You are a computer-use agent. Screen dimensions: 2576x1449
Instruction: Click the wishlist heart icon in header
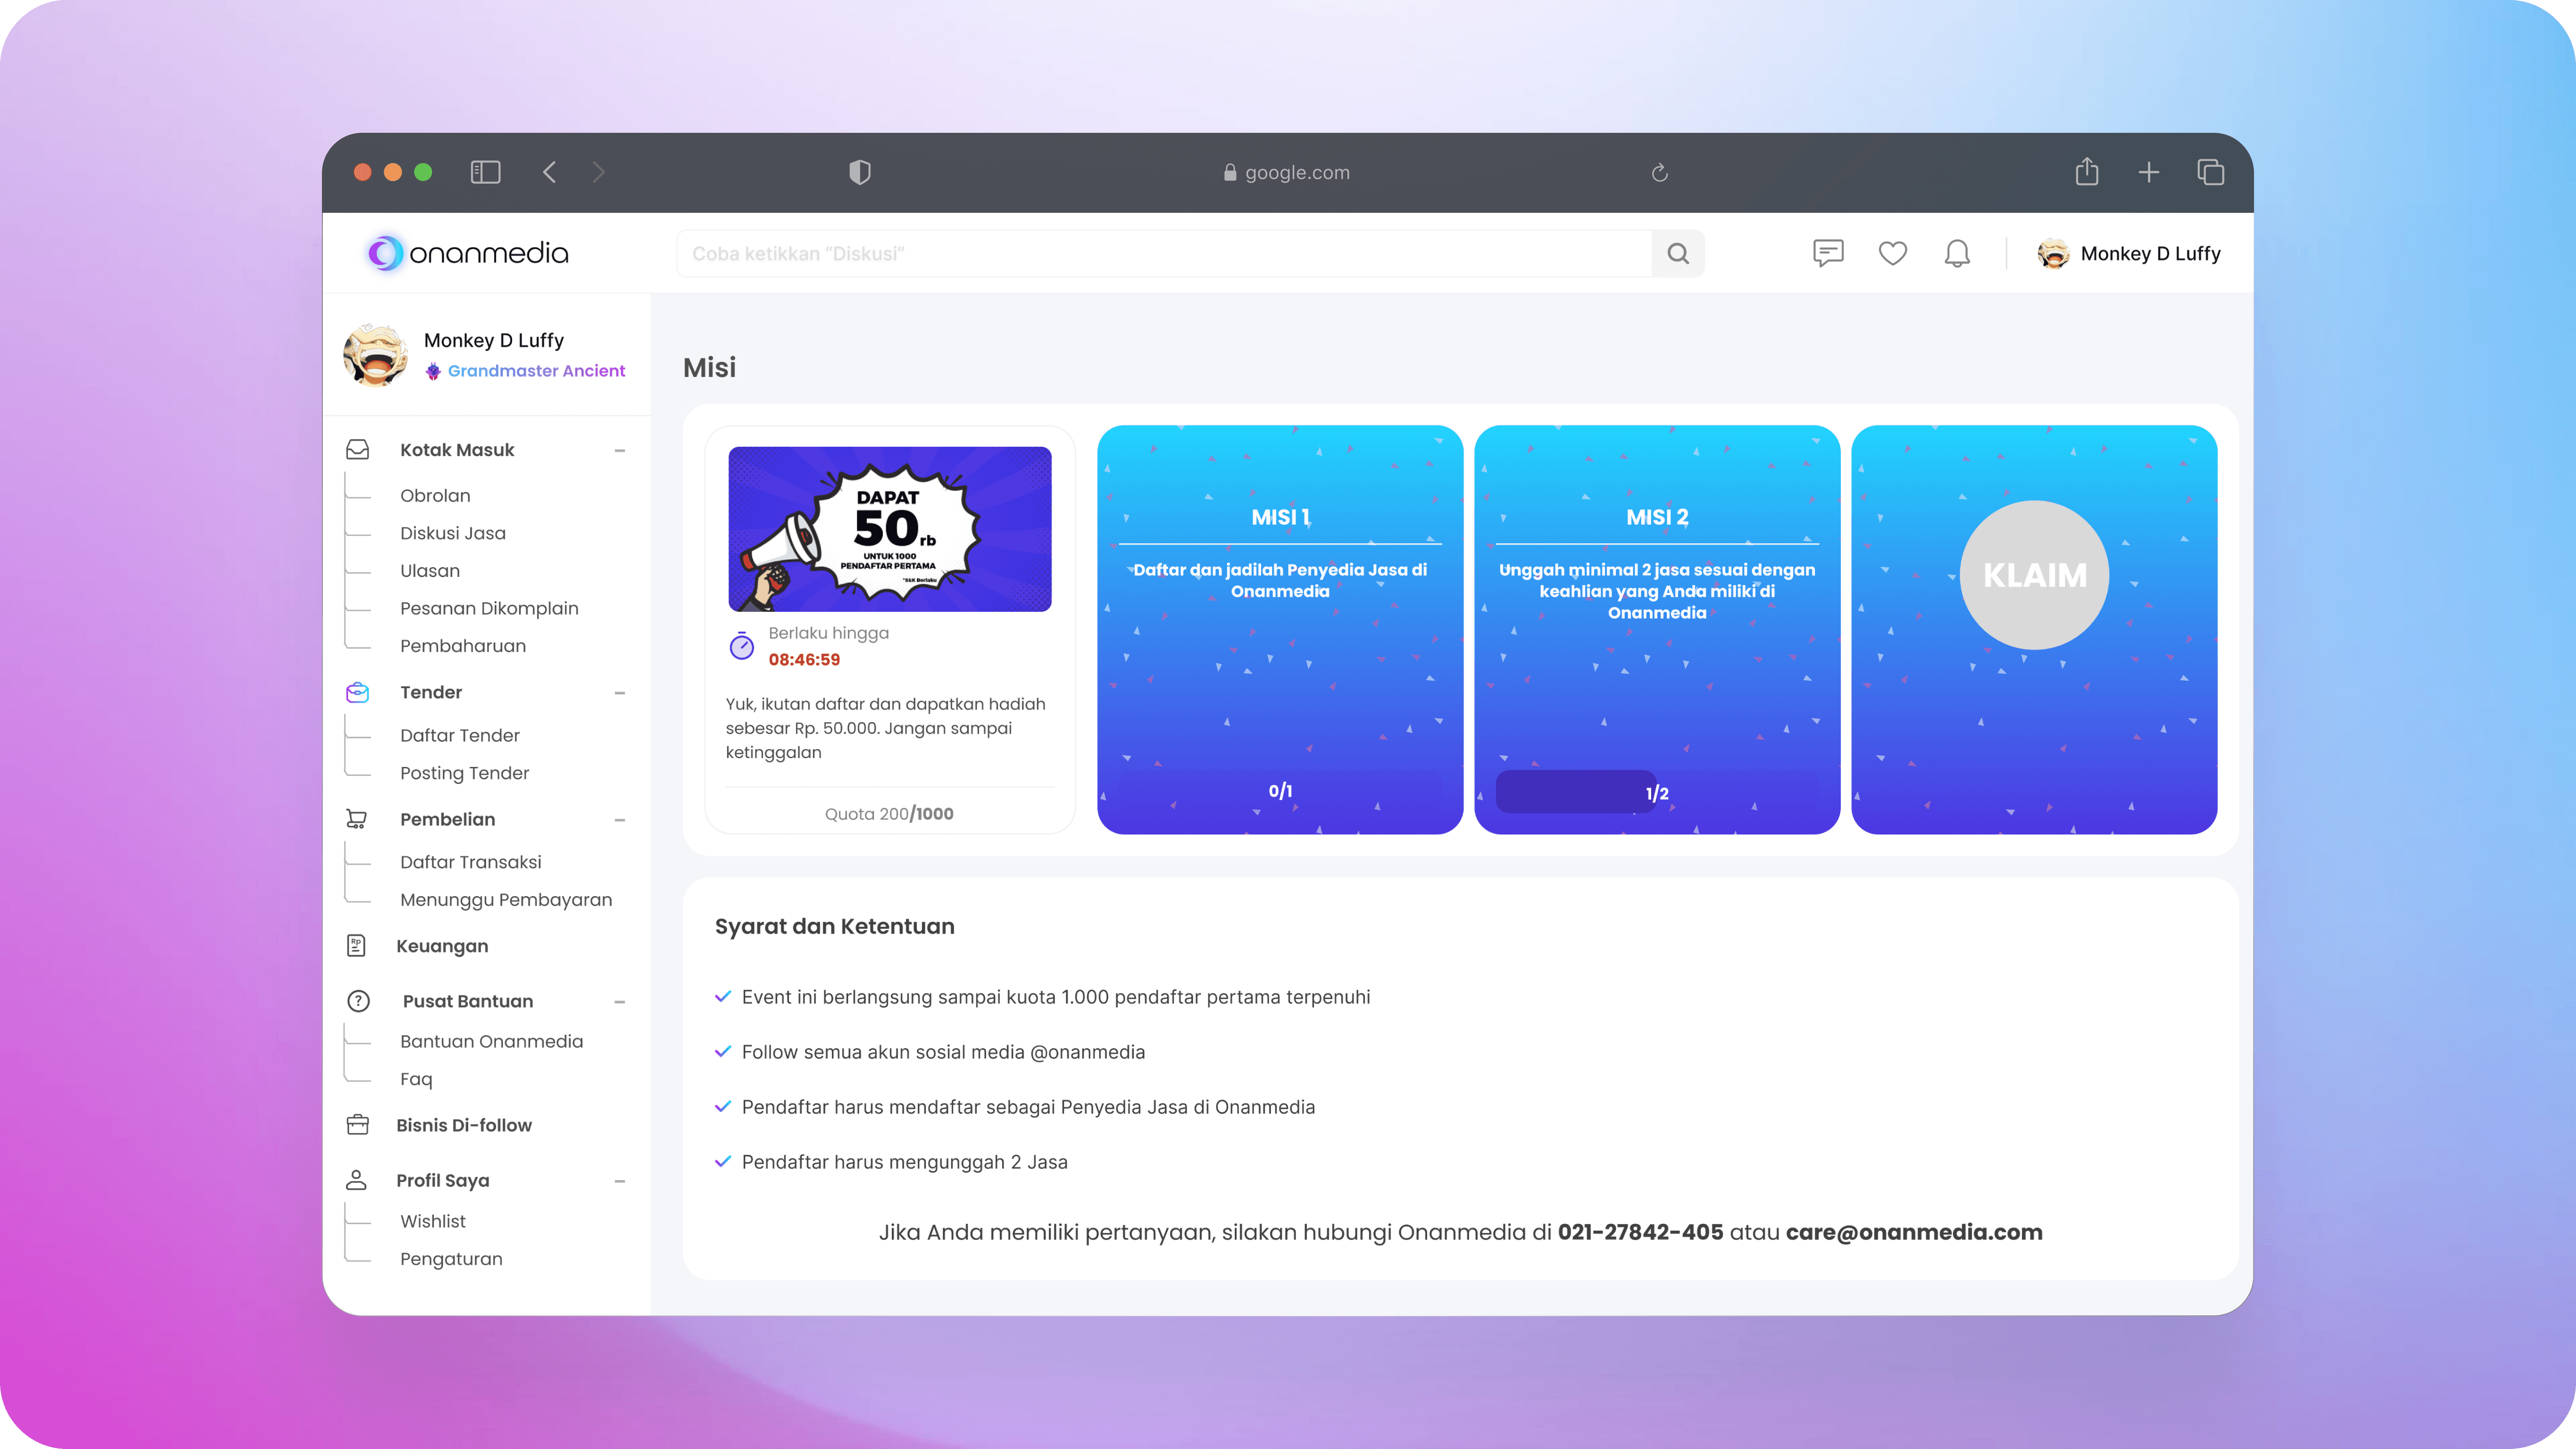pos(1892,253)
